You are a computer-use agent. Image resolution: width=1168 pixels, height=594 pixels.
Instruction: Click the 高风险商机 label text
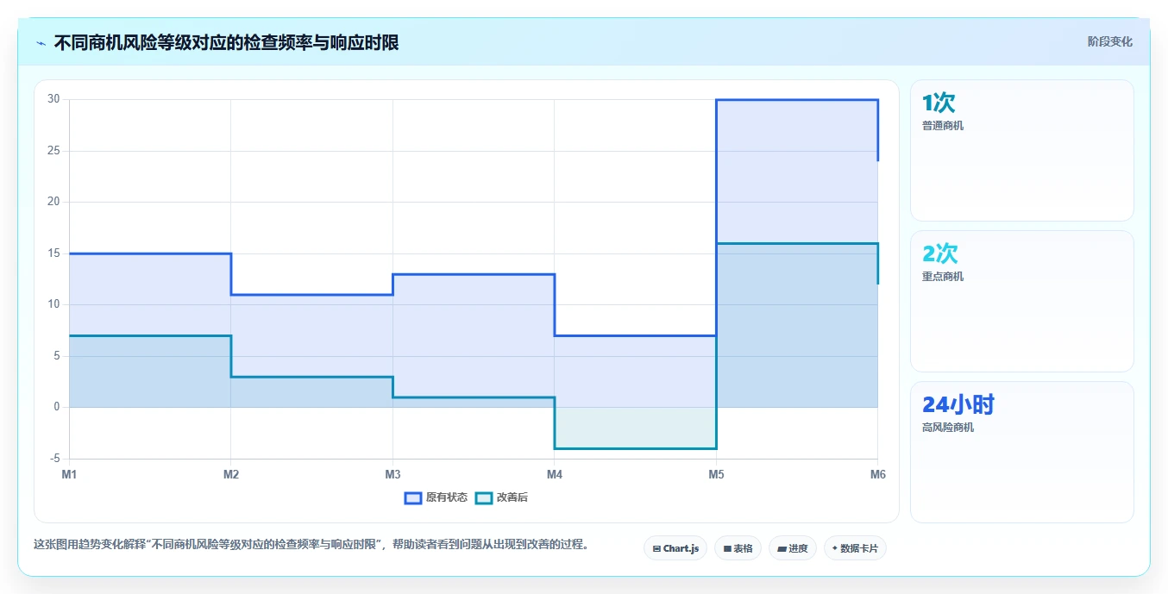(948, 428)
